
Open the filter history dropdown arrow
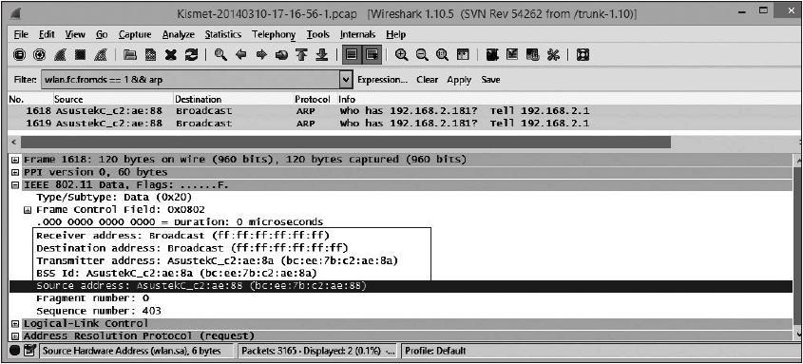[x=347, y=80]
